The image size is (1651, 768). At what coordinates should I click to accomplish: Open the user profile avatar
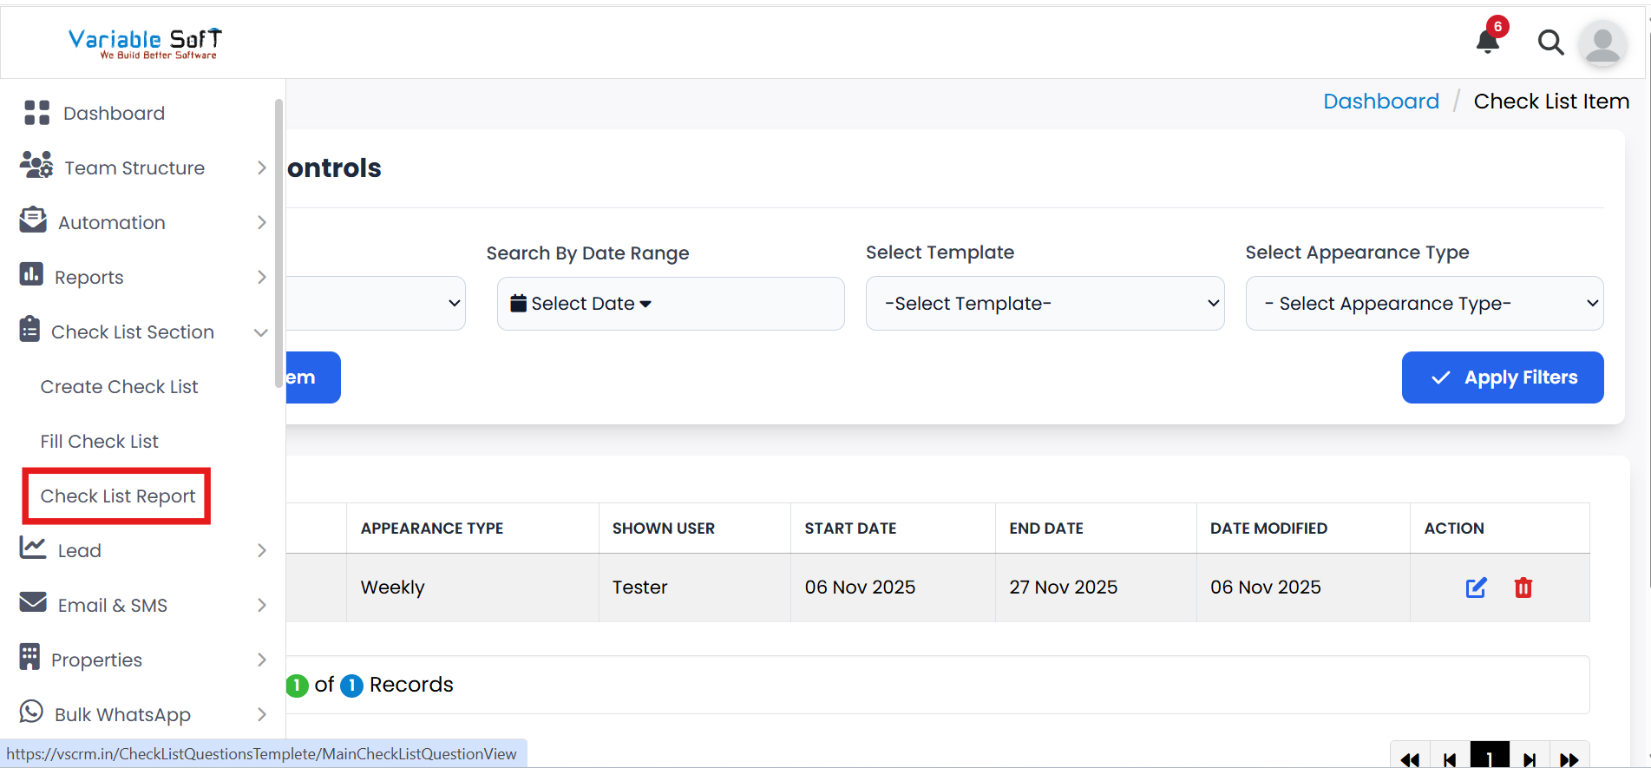1602,43
